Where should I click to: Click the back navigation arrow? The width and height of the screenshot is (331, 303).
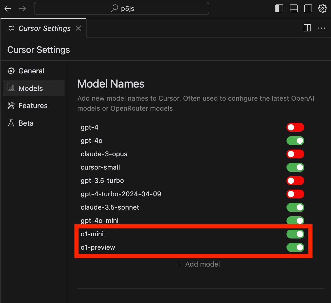point(8,8)
